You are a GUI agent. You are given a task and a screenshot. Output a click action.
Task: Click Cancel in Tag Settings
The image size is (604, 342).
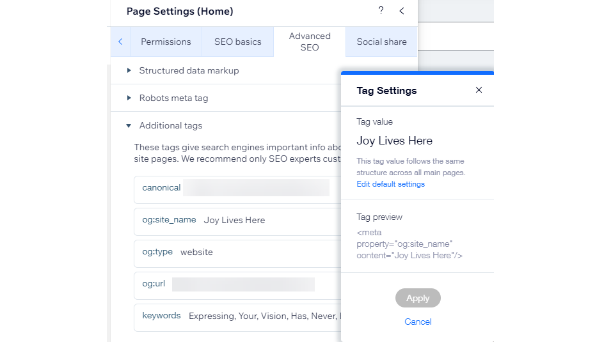tap(418, 322)
